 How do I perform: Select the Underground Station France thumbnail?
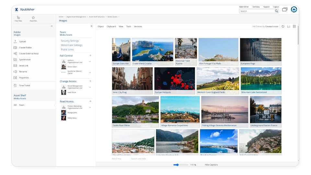pos(266,112)
